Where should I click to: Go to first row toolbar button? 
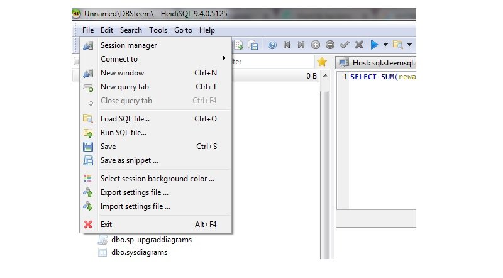(287, 45)
